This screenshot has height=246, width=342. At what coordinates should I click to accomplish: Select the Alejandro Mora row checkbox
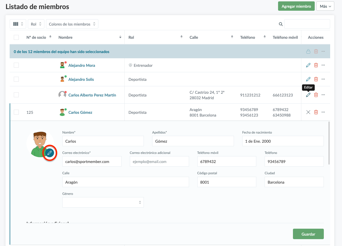16,65
